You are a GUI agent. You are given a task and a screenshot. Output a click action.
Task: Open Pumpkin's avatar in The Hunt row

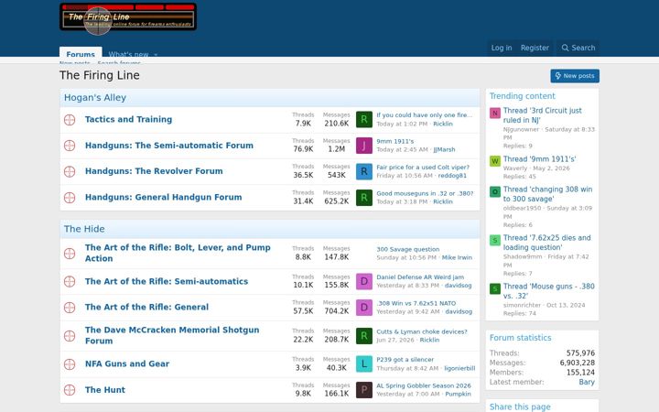click(364, 390)
